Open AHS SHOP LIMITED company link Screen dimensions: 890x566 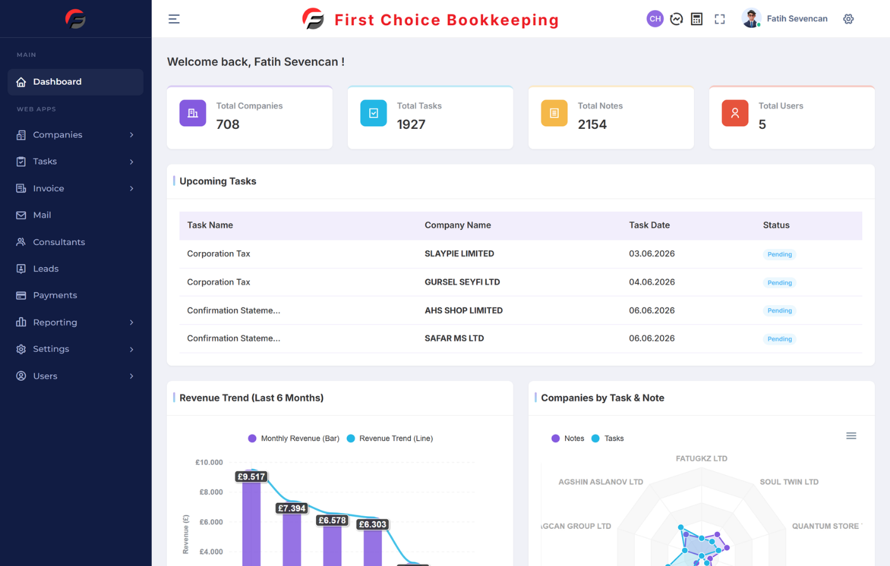coord(463,310)
